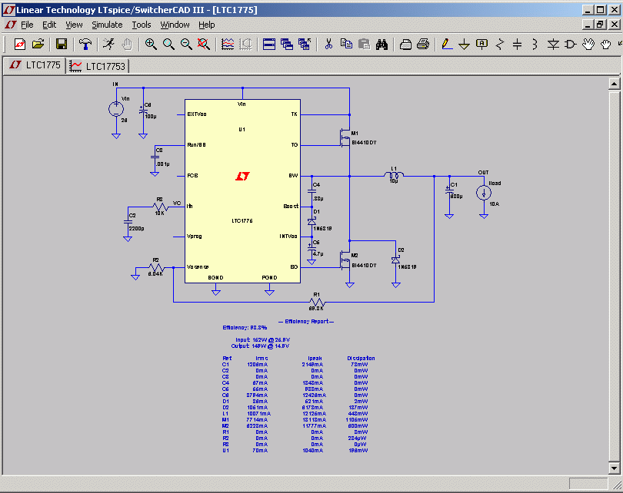Run the simulation with running-man icon
This screenshot has height=493, width=623.
point(108,44)
